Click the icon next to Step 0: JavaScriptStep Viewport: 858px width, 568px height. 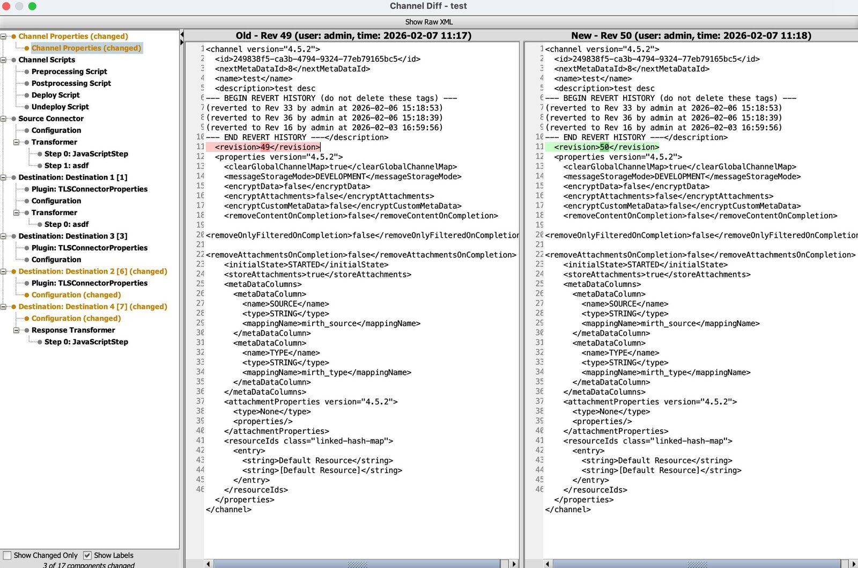tap(39, 153)
